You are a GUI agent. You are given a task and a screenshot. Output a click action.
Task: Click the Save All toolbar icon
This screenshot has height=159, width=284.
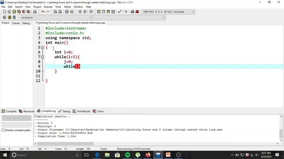19,12
